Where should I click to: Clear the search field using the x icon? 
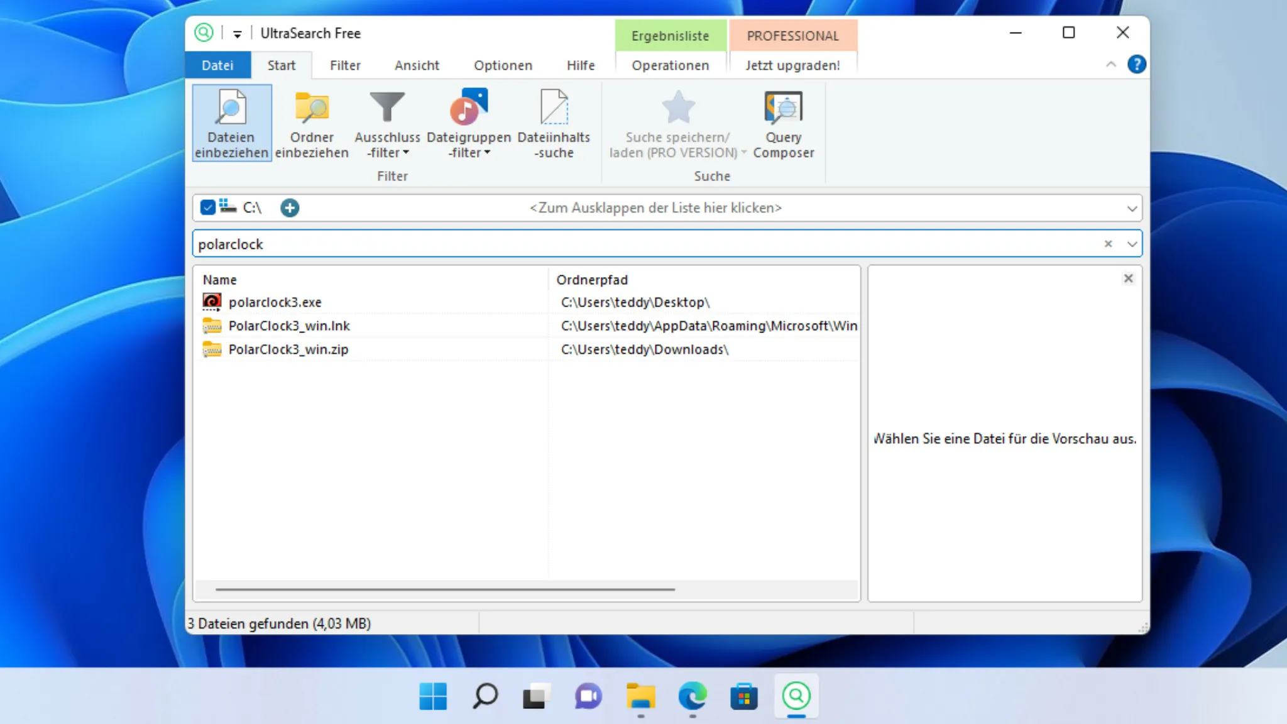1109,244
